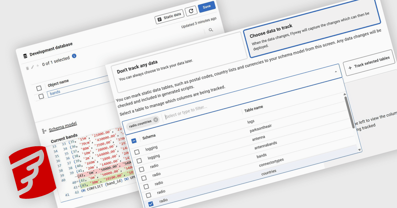Click the dropdown list's scrollbar thumb
The height and width of the screenshot is (208, 397).
coord(350,112)
